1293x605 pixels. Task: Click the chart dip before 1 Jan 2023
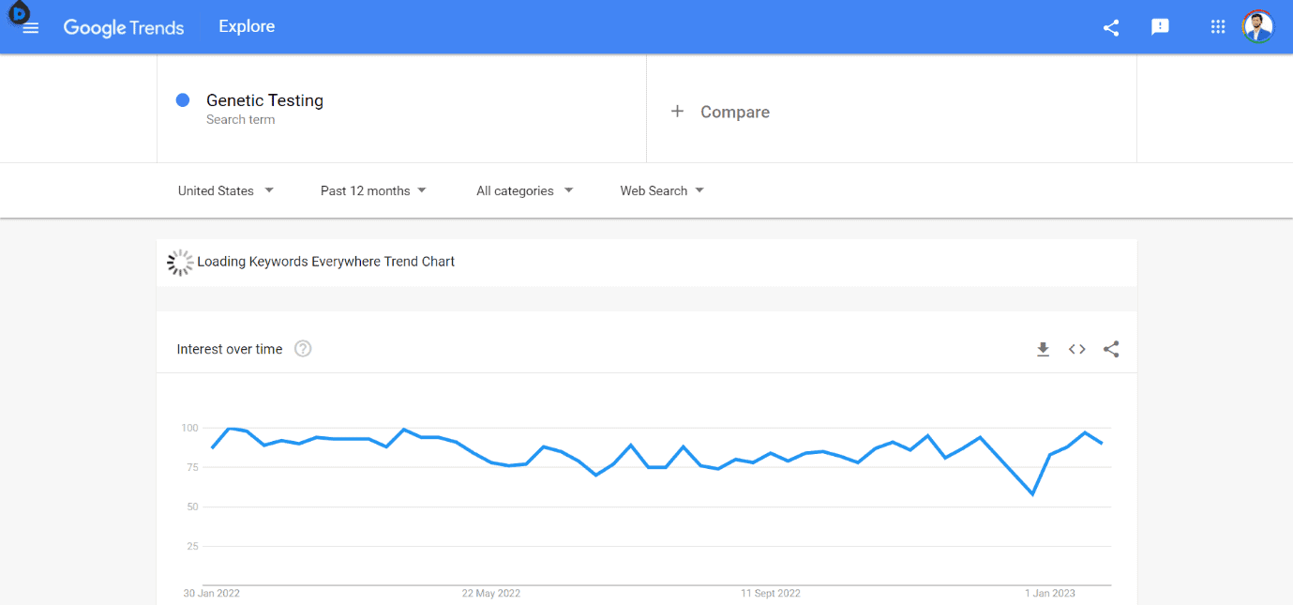pyautogui.click(x=1032, y=493)
